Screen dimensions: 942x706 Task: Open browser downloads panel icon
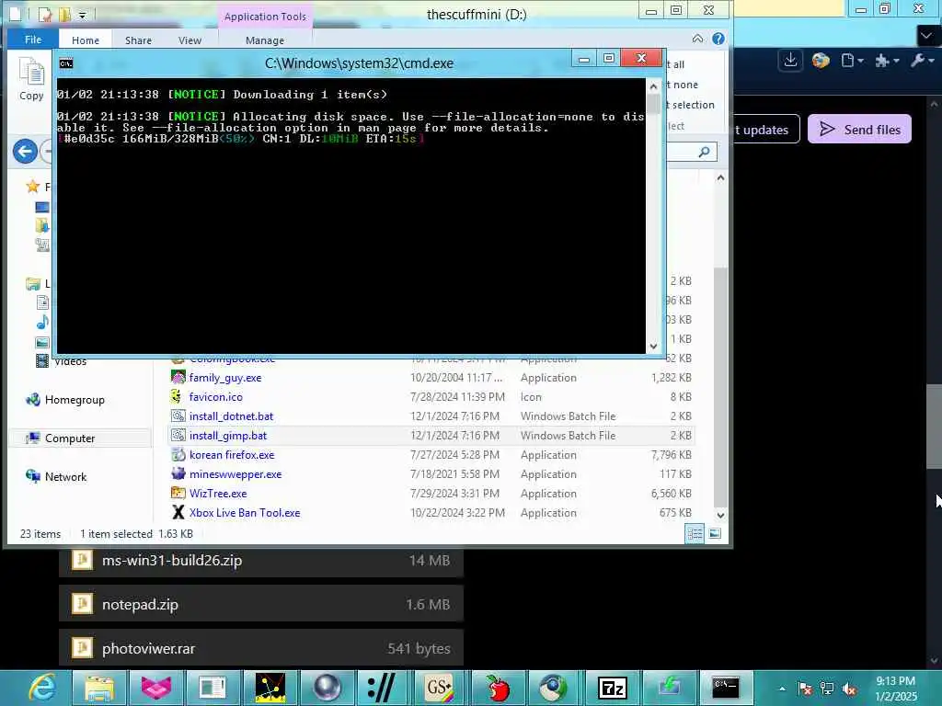(x=790, y=60)
